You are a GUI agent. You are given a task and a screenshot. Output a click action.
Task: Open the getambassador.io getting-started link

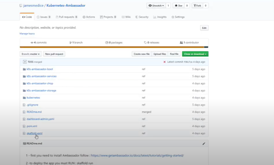tap(137, 155)
